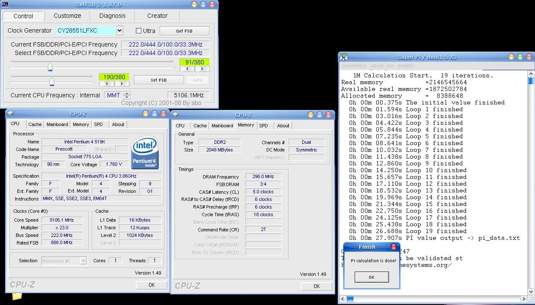
Task: Open the desktop folder icon below CPU-Z
Action: [x=17, y=296]
